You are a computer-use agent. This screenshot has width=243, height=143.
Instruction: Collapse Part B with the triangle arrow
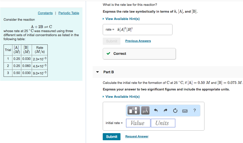click(x=97, y=72)
